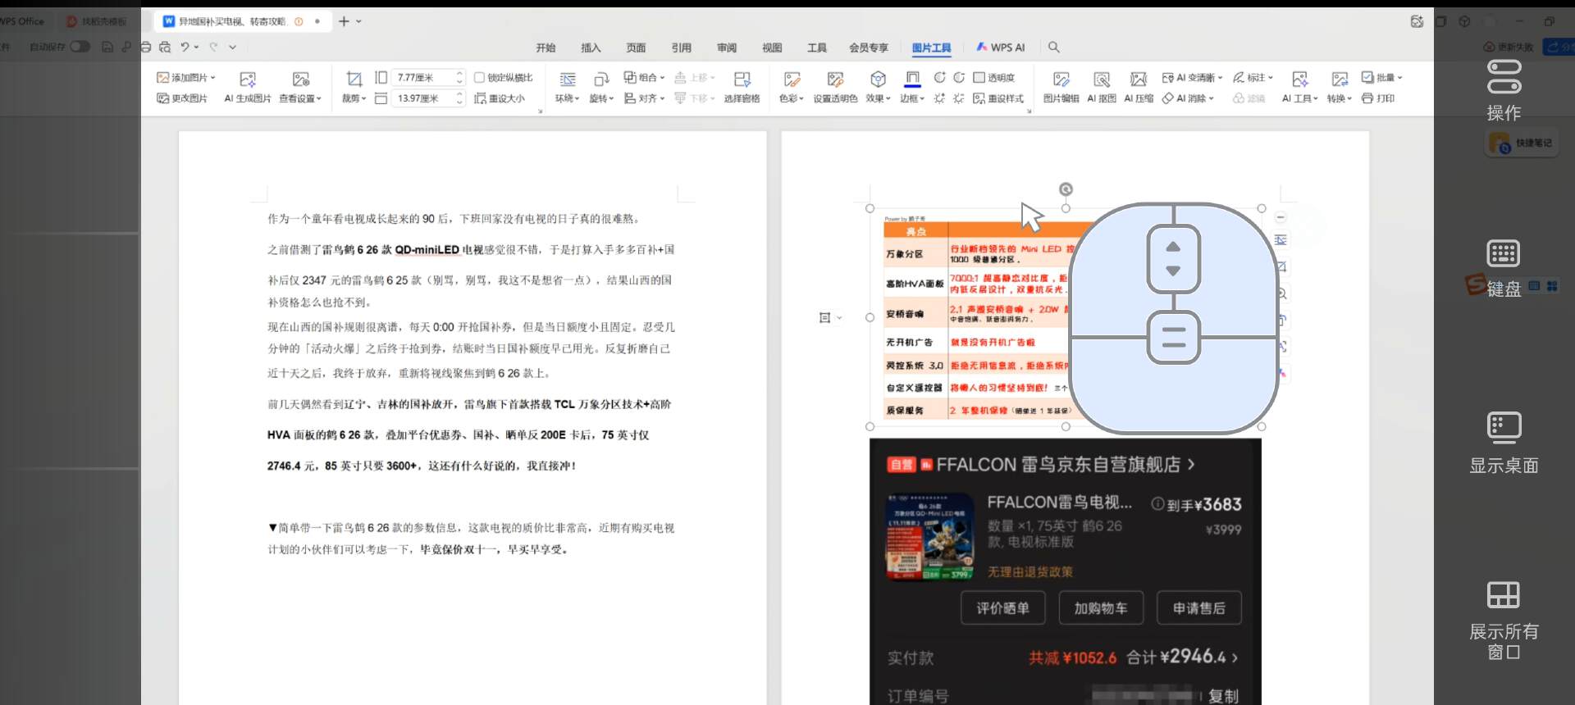This screenshot has height=705, width=1575.
Task: Click the 设置透明色 icon
Action: pyautogui.click(x=835, y=80)
